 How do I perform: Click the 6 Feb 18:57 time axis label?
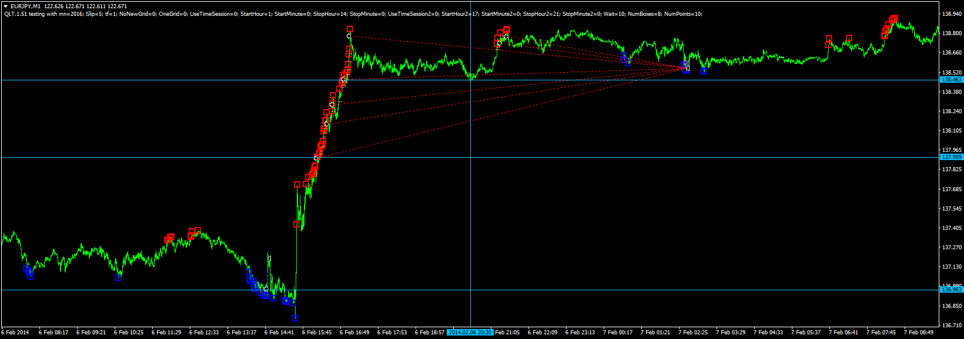[430, 333]
